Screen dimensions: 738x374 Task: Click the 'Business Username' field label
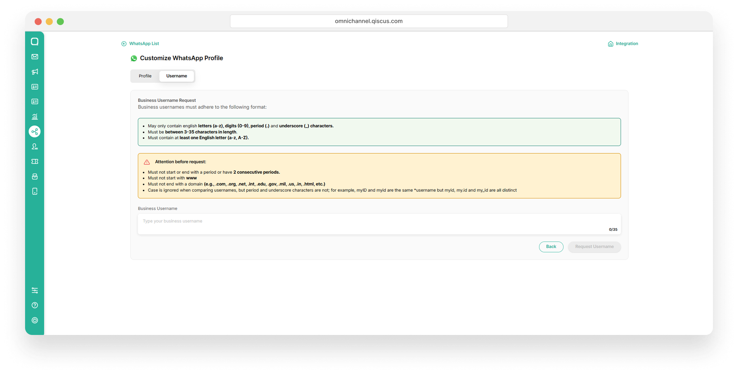tap(158, 208)
